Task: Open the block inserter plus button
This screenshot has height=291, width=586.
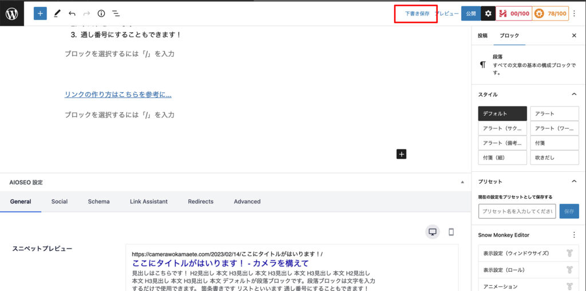Action: click(x=41, y=14)
